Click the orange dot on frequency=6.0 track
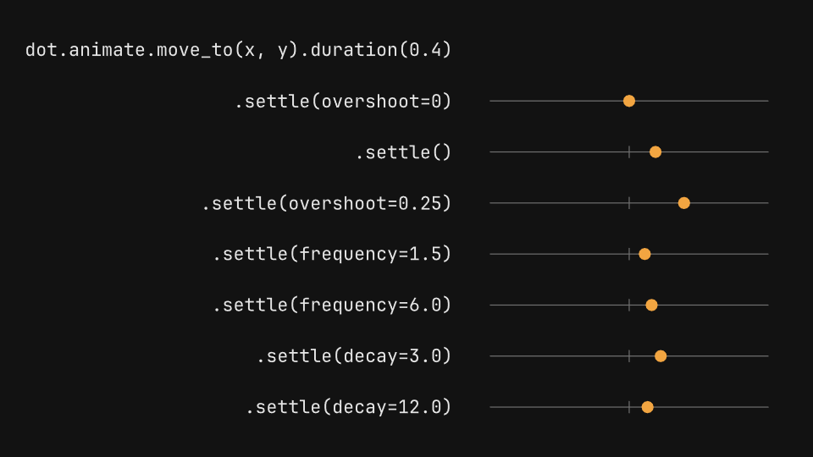Viewport: 813px width, 457px height. click(x=652, y=305)
